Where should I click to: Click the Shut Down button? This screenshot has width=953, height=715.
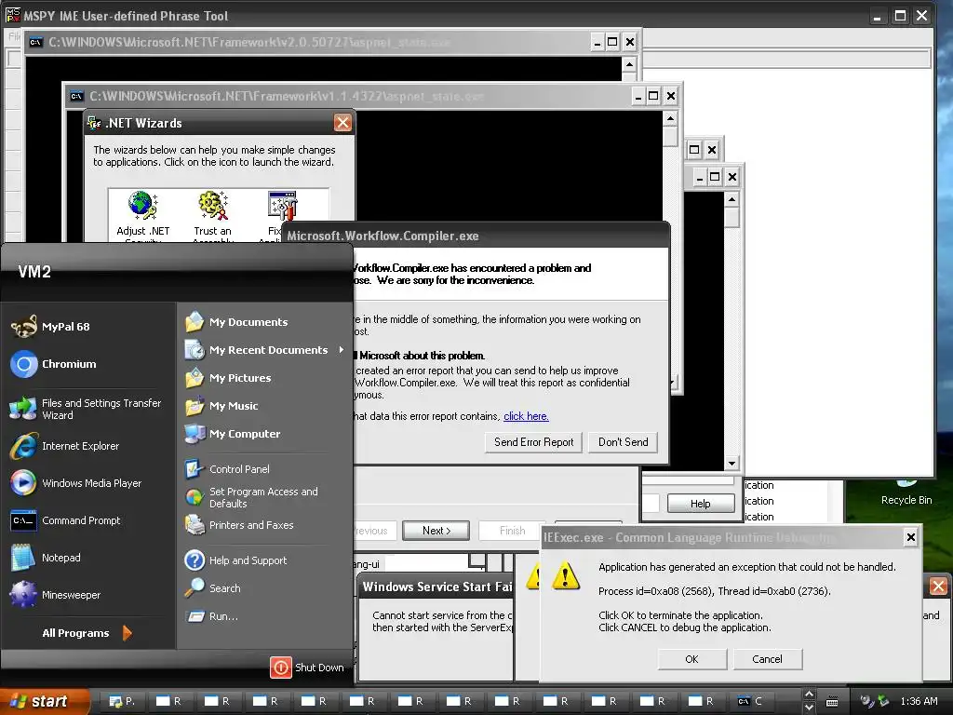(x=307, y=668)
